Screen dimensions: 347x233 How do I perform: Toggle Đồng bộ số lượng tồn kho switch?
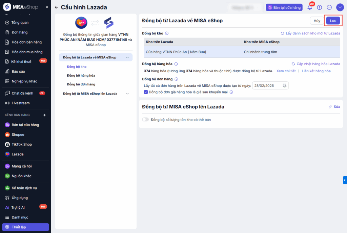145,120
